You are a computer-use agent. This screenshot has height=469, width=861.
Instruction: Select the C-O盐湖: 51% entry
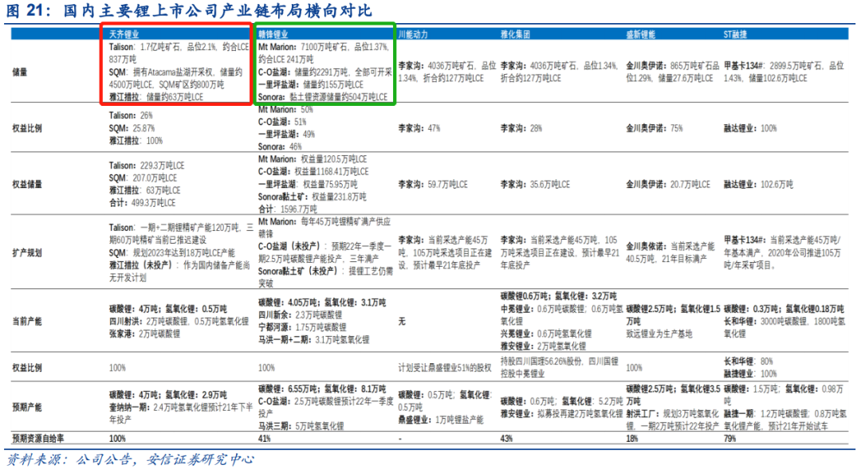tap(282, 122)
